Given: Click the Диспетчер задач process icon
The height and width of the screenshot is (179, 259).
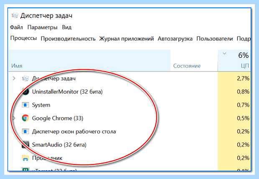Looking at the screenshot, I should click(25, 79).
